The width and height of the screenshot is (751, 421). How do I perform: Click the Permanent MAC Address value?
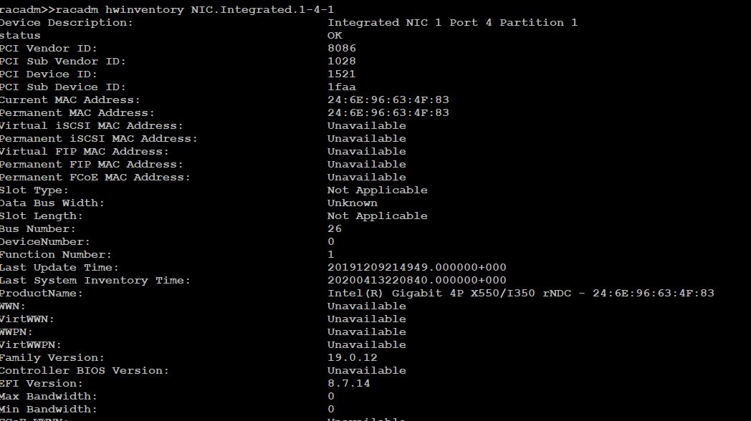pos(388,113)
